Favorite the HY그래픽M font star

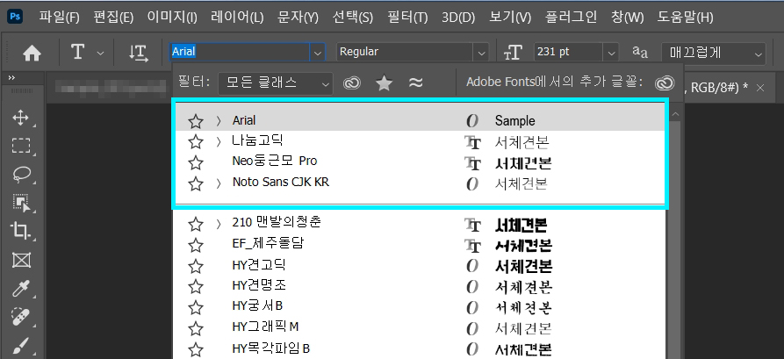[x=196, y=328]
